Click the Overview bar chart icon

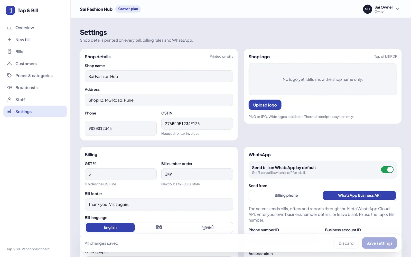10,27
